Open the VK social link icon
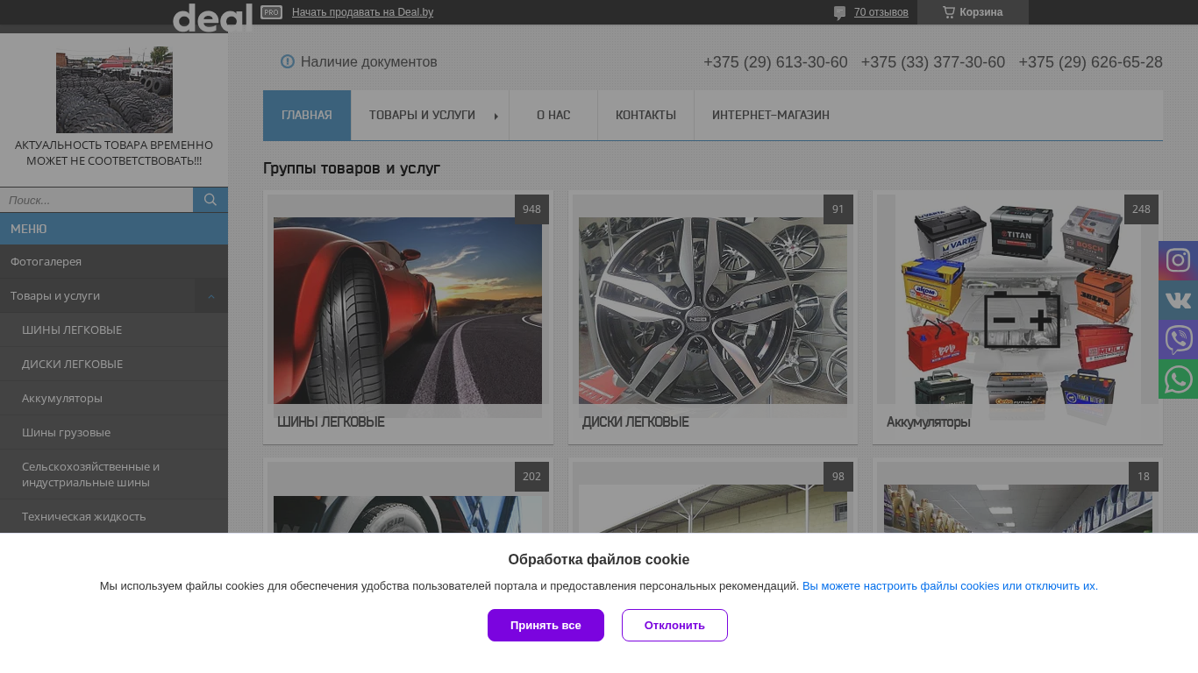The height and width of the screenshot is (673, 1198). point(1178,301)
